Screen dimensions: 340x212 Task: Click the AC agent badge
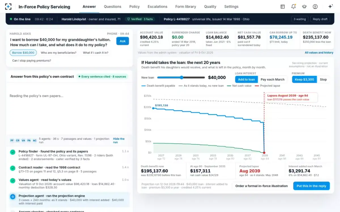[35, 140]
